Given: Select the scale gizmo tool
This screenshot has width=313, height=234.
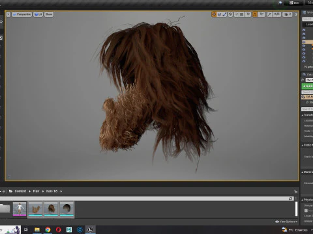Looking at the screenshot, I should (224, 14).
